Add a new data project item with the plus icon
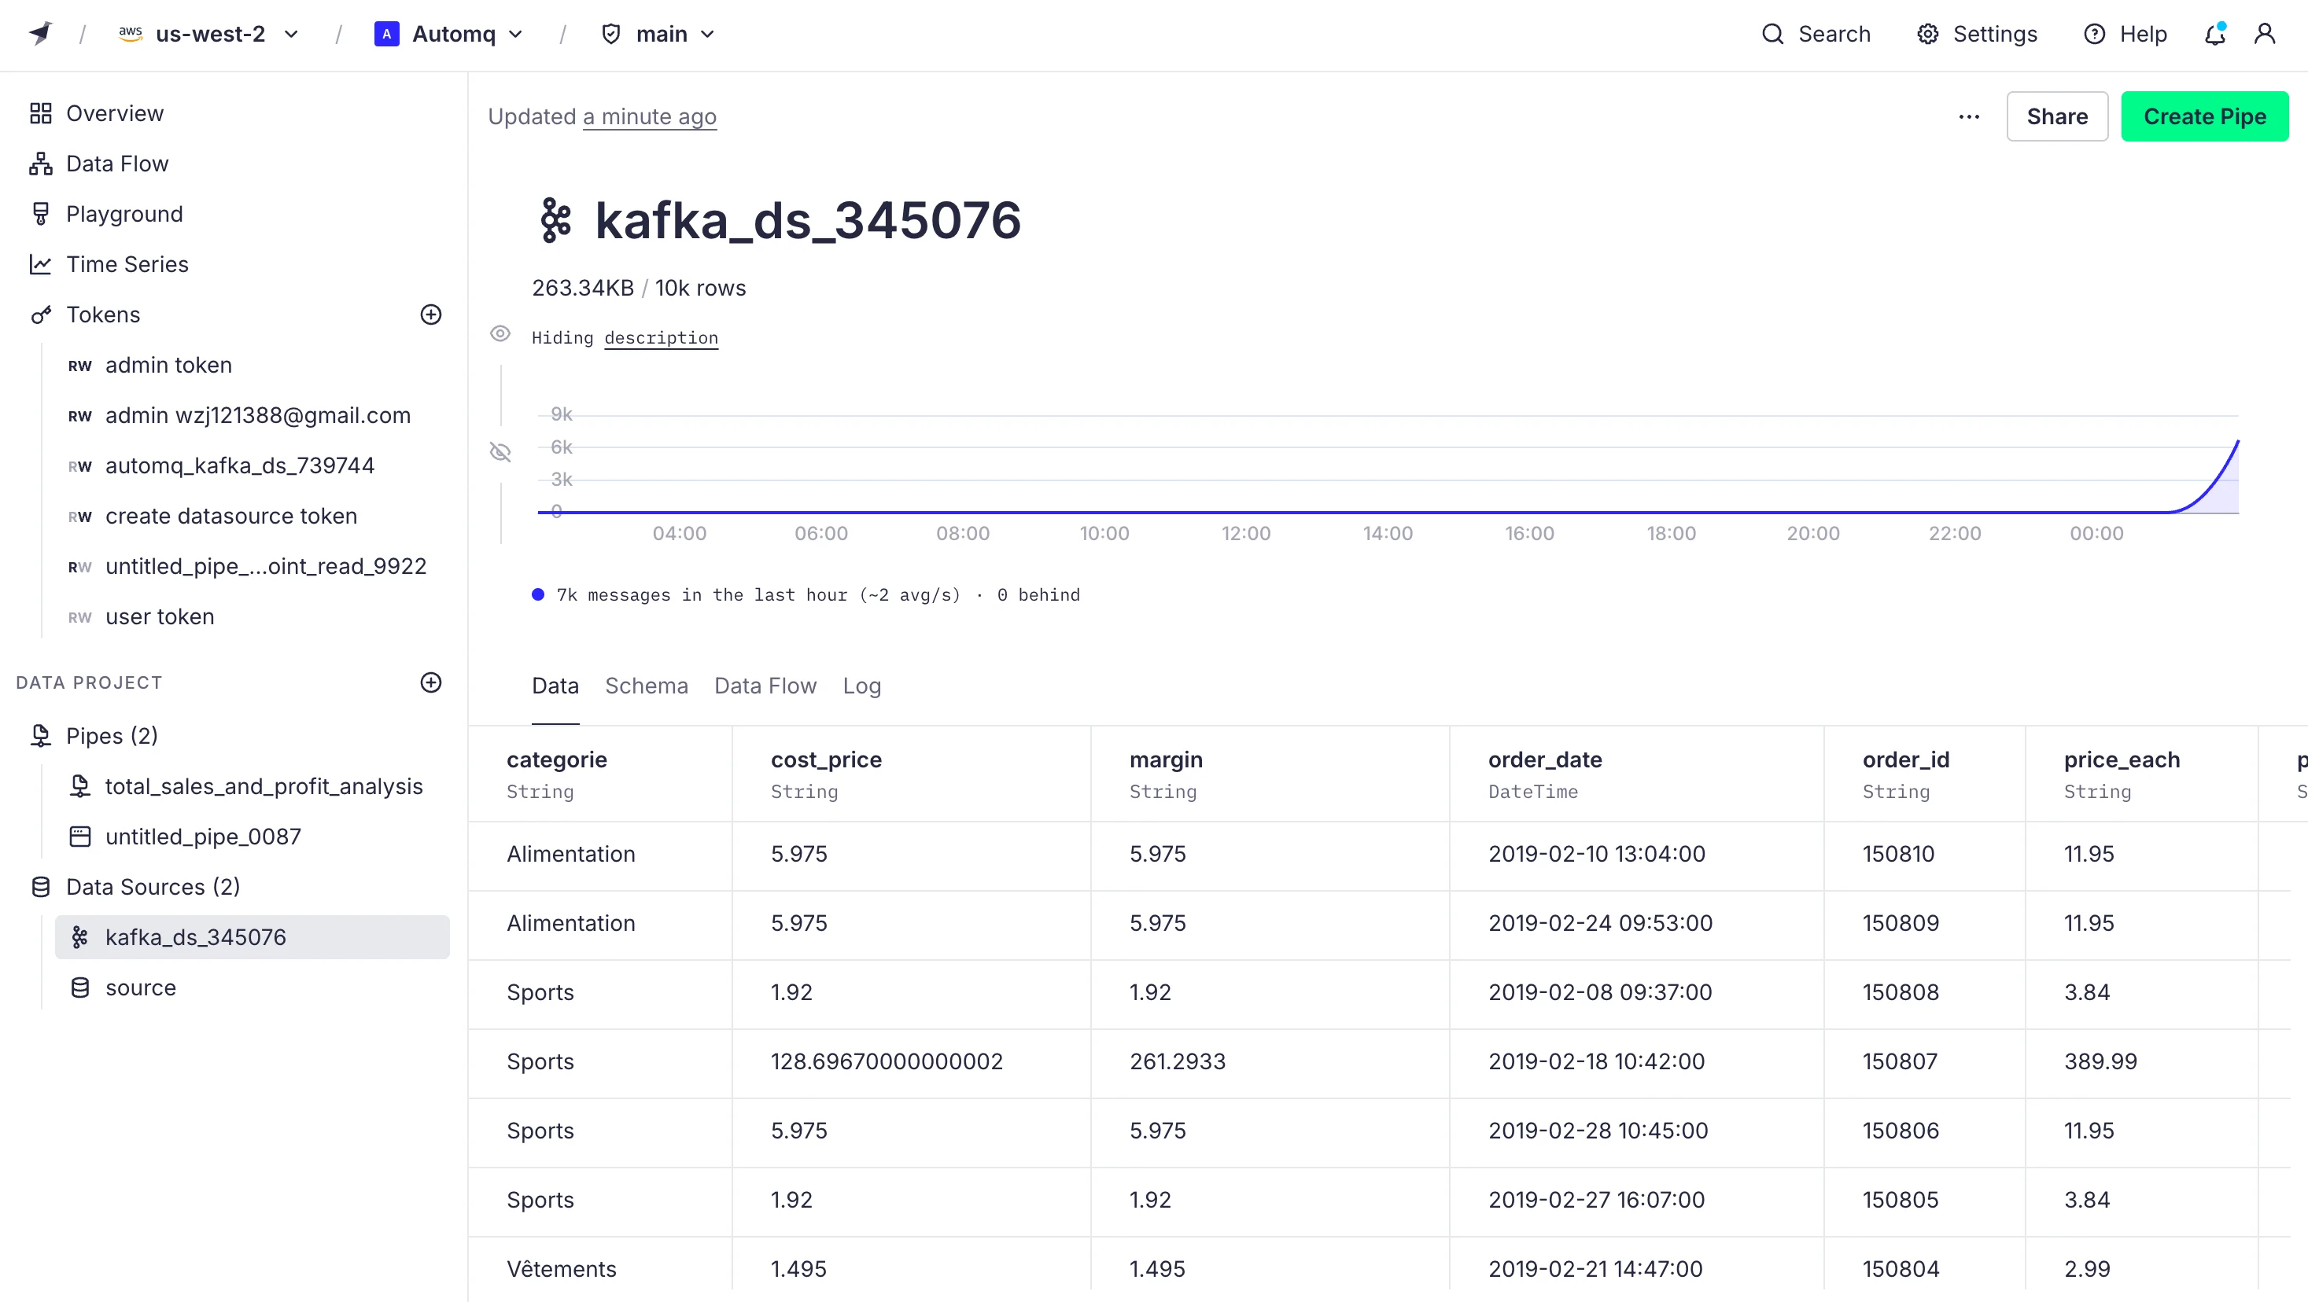The width and height of the screenshot is (2308, 1302). click(431, 682)
